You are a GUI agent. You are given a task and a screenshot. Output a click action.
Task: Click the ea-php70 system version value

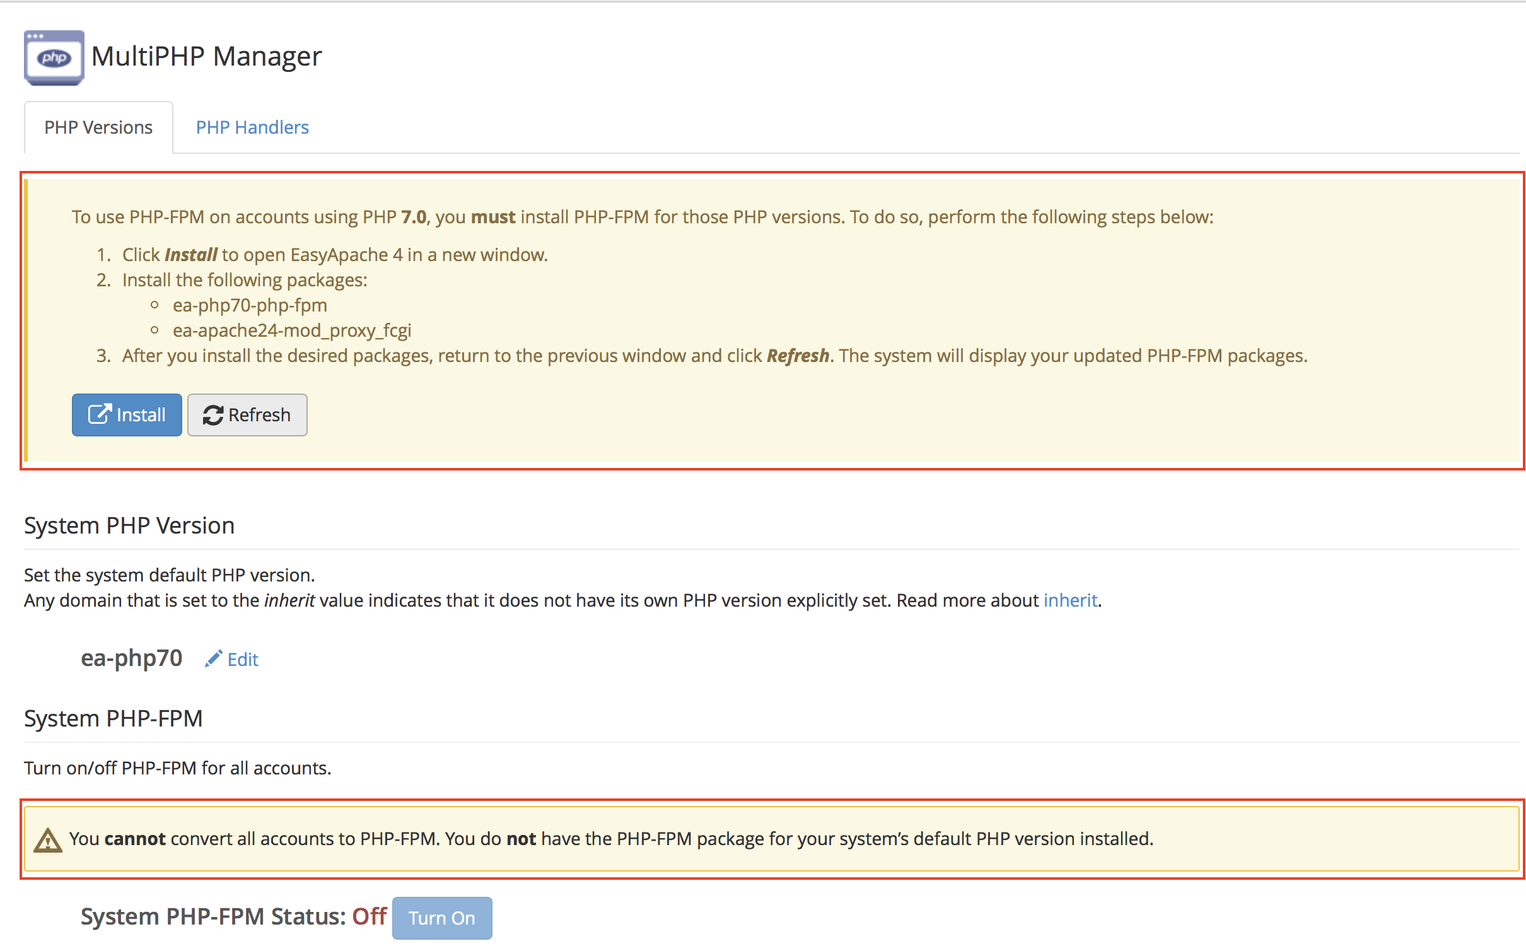click(131, 658)
